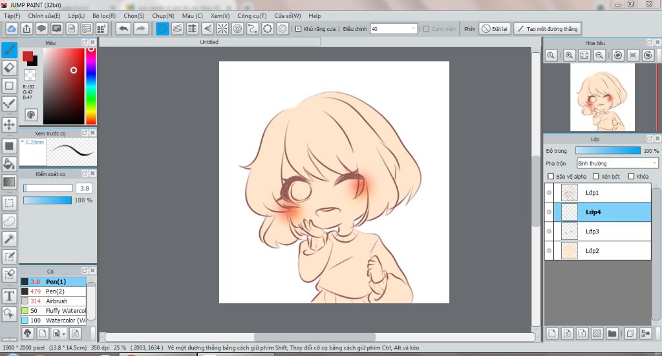662x356 pixels.
Task: Click the Untitled canvas tab
Action: point(209,42)
